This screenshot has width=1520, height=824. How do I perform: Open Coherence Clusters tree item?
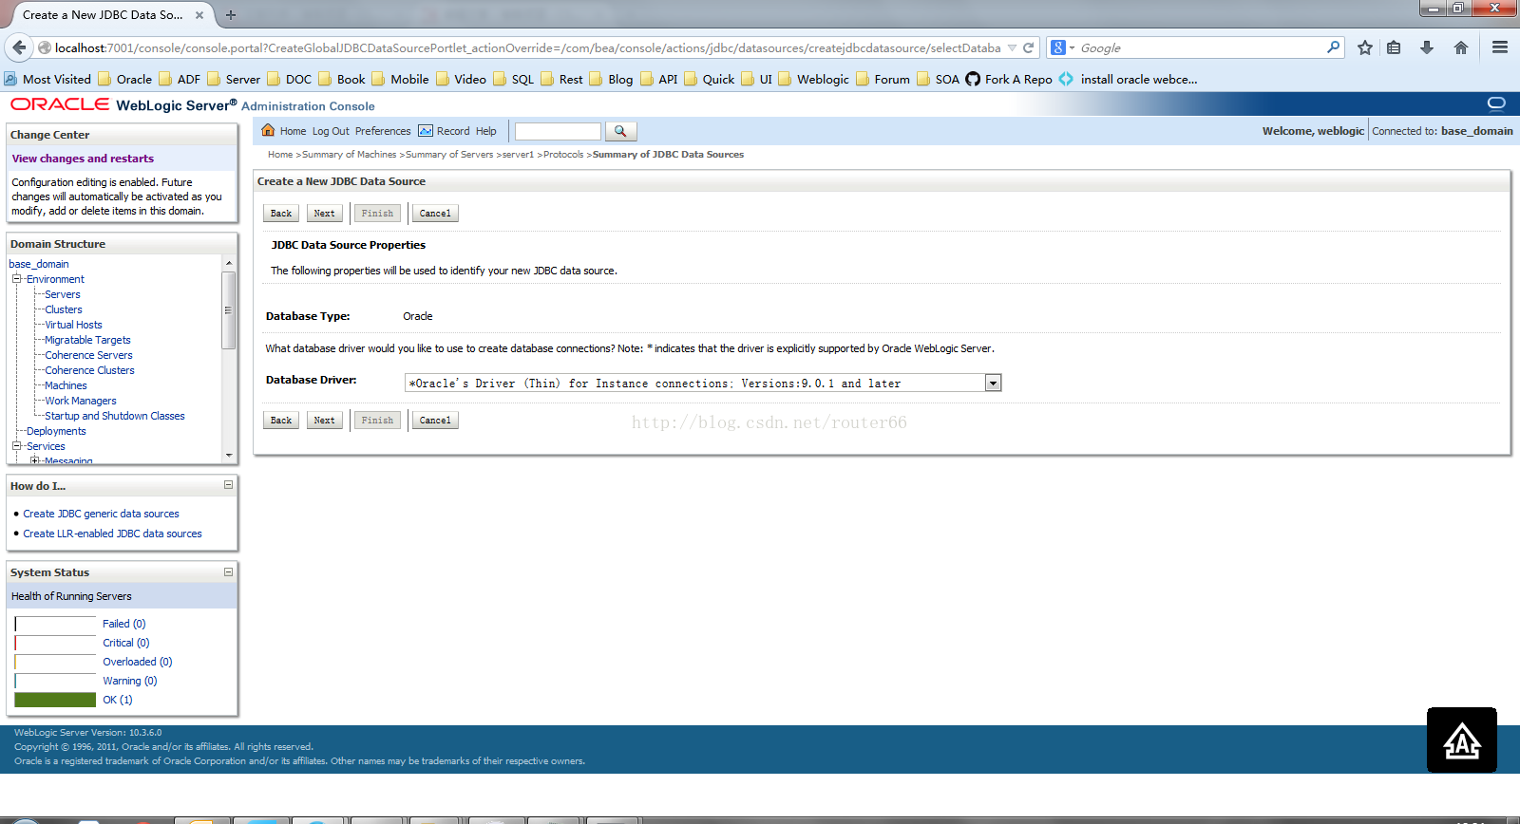[89, 370]
